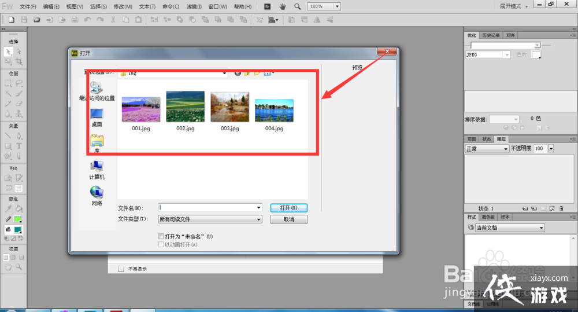The height and width of the screenshot is (312, 578).
Task: Switch to the 历史记录 tab
Action: pos(491,35)
